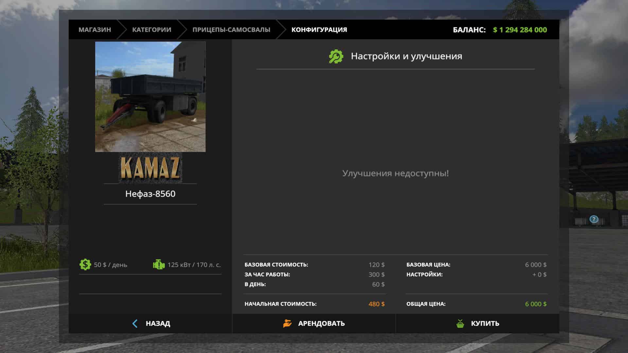Click the blue question mark help icon

click(594, 219)
